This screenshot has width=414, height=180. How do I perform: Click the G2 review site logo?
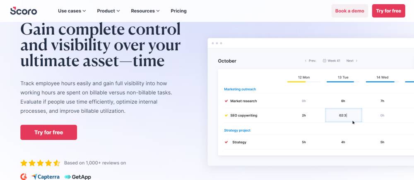(24, 177)
